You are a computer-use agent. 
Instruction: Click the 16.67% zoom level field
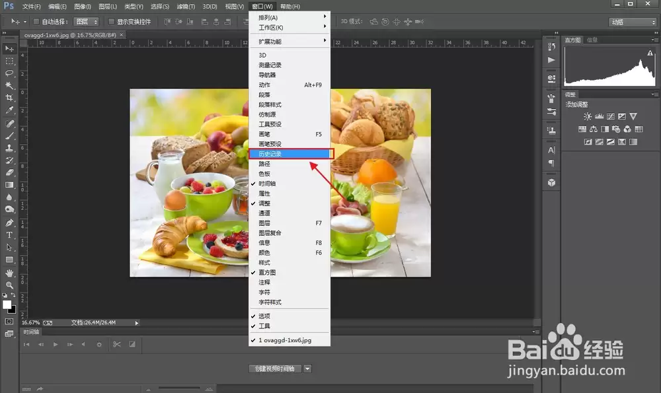31,322
